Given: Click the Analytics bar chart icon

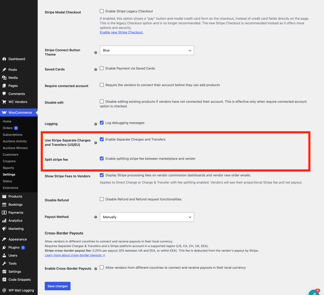Looking at the screenshot, I should pos(4,221).
